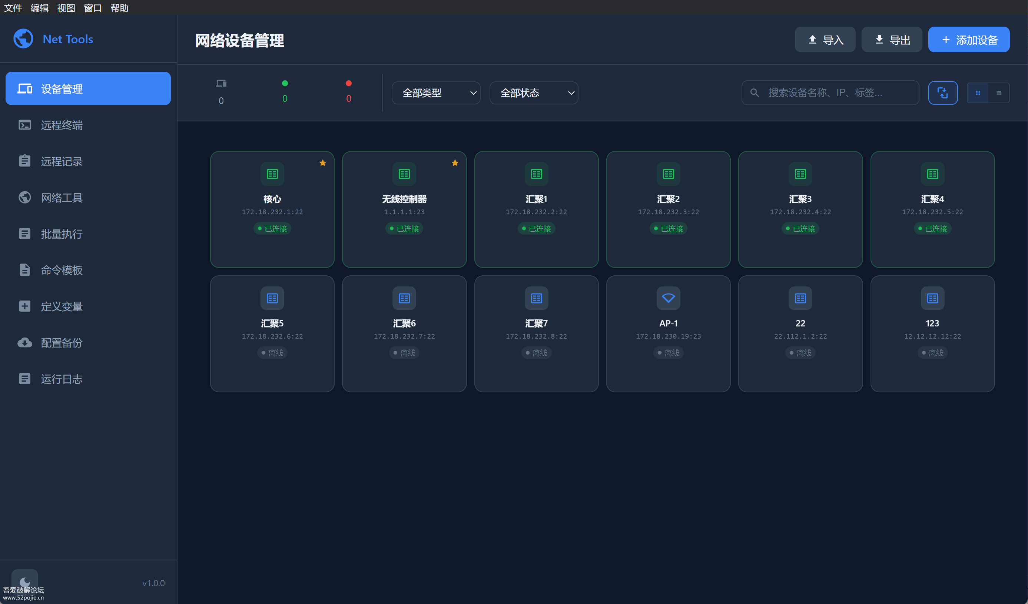Switch to list view mode
1028x604 pixels.
click(x=999, y=93)
